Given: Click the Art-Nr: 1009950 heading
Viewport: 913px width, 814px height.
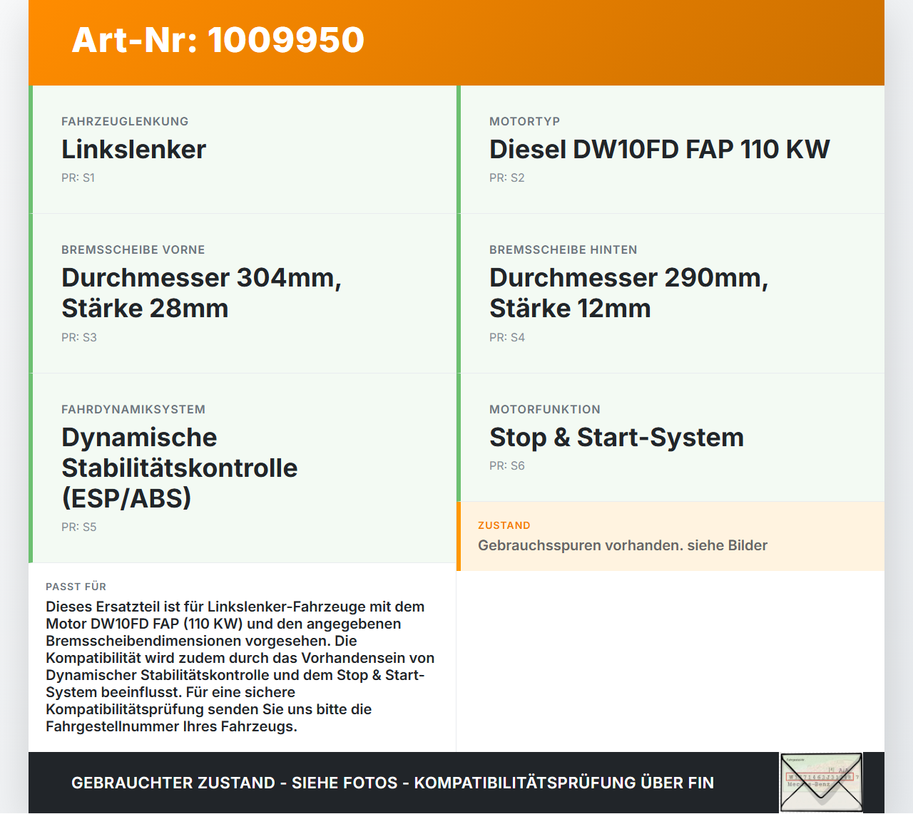Looking at the screenshot, I should (218, 40).
